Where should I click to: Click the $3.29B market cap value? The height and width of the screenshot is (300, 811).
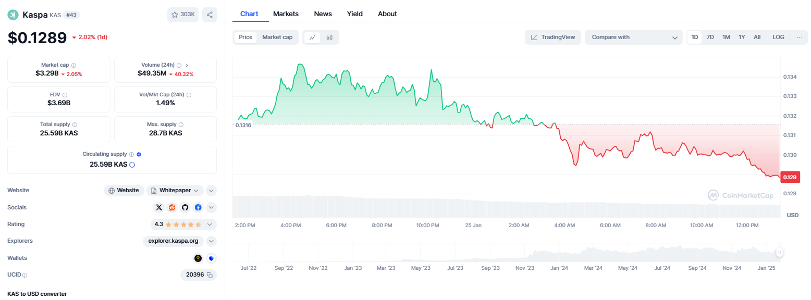46,73
